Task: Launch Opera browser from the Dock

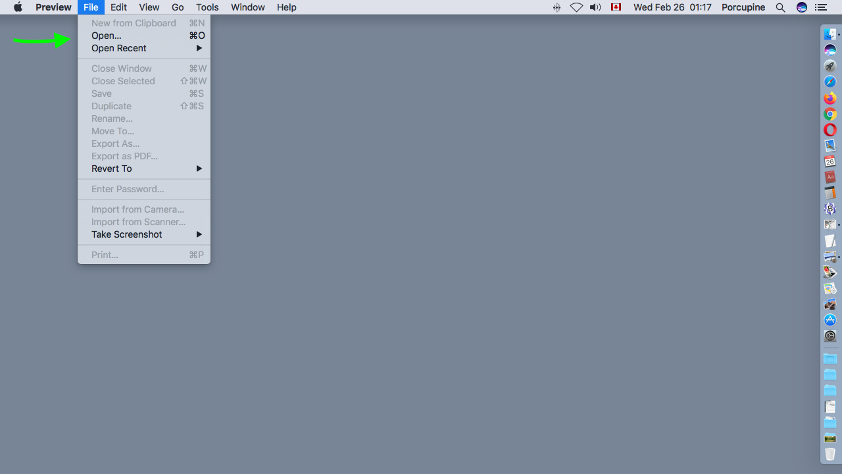Action: (830, 130)
